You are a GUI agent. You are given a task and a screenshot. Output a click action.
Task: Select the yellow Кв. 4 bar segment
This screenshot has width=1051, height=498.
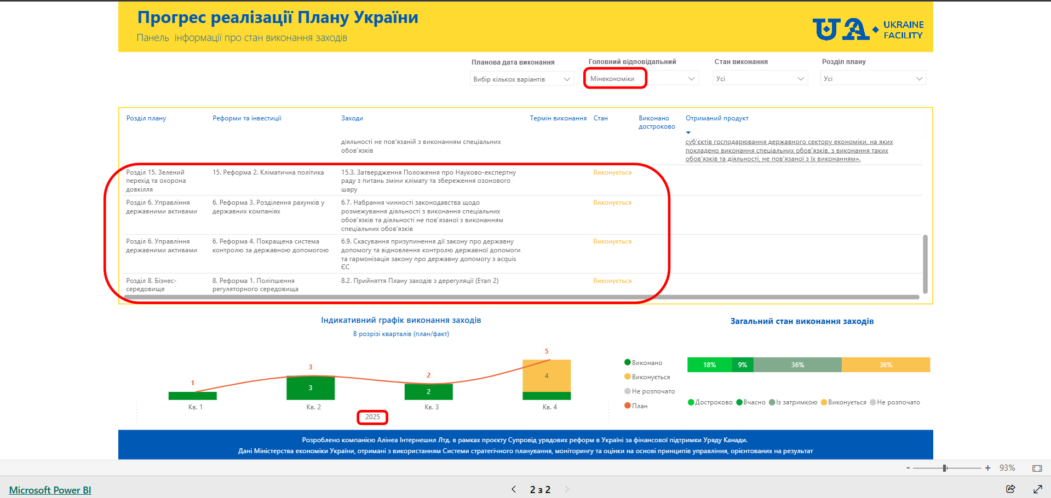547,375
